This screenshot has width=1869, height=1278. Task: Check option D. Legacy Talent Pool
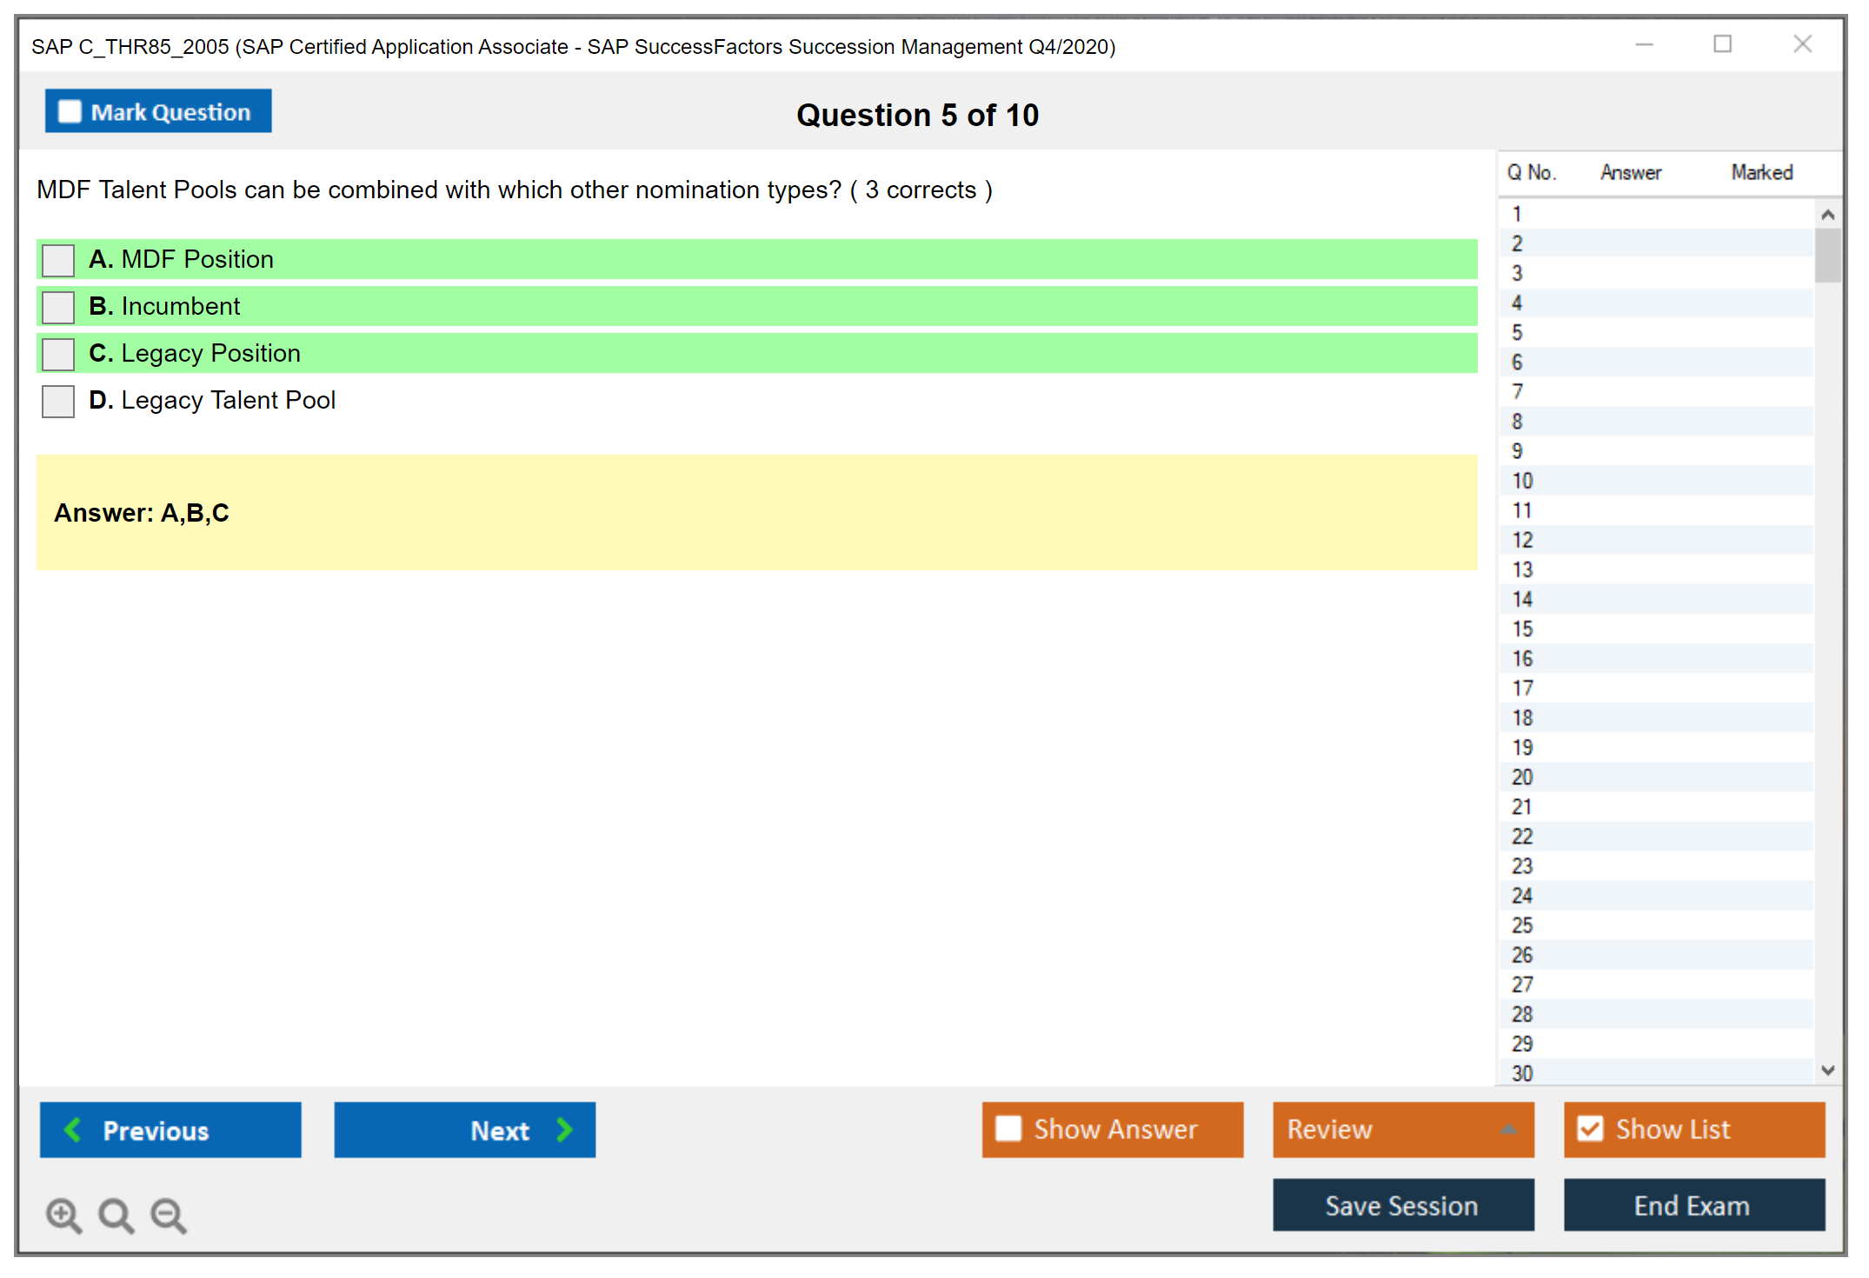(58, 401)
